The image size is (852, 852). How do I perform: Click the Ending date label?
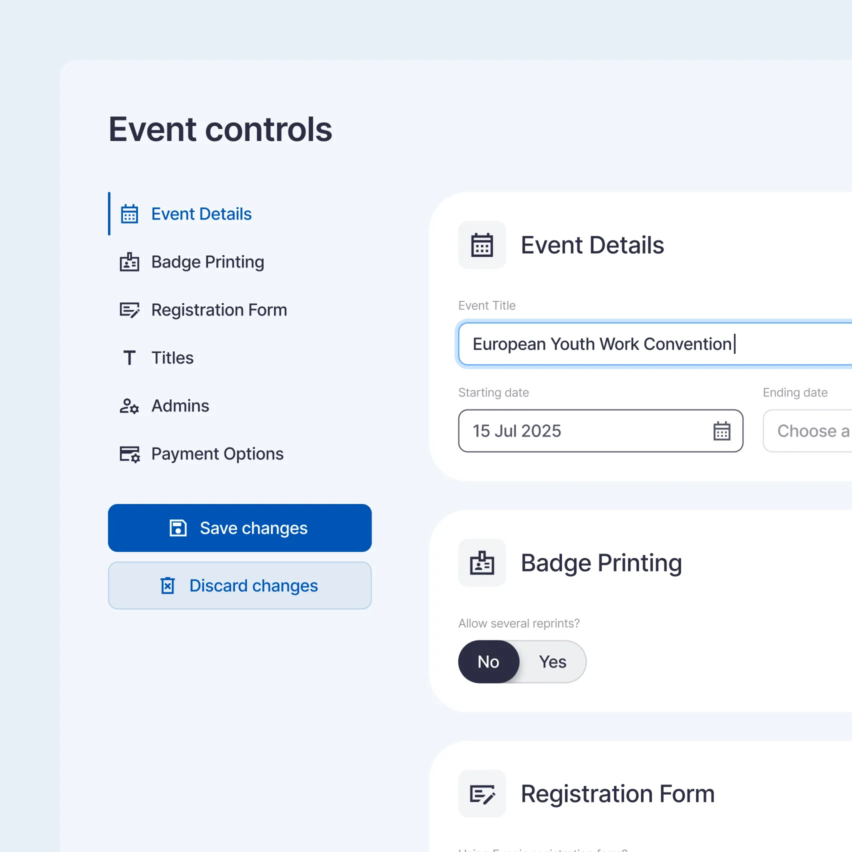pos(795,392)
